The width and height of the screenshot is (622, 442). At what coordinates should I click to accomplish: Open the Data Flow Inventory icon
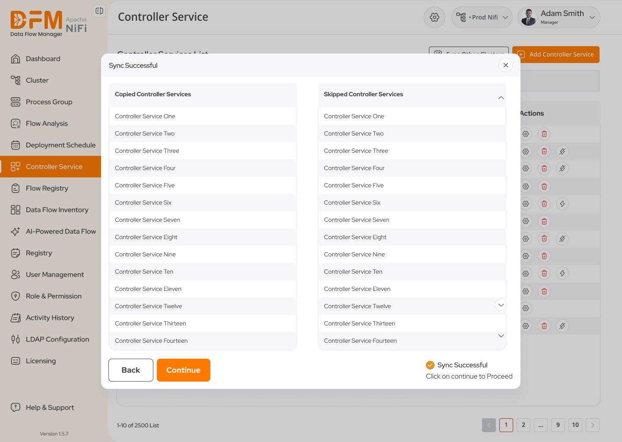(16, 210)
